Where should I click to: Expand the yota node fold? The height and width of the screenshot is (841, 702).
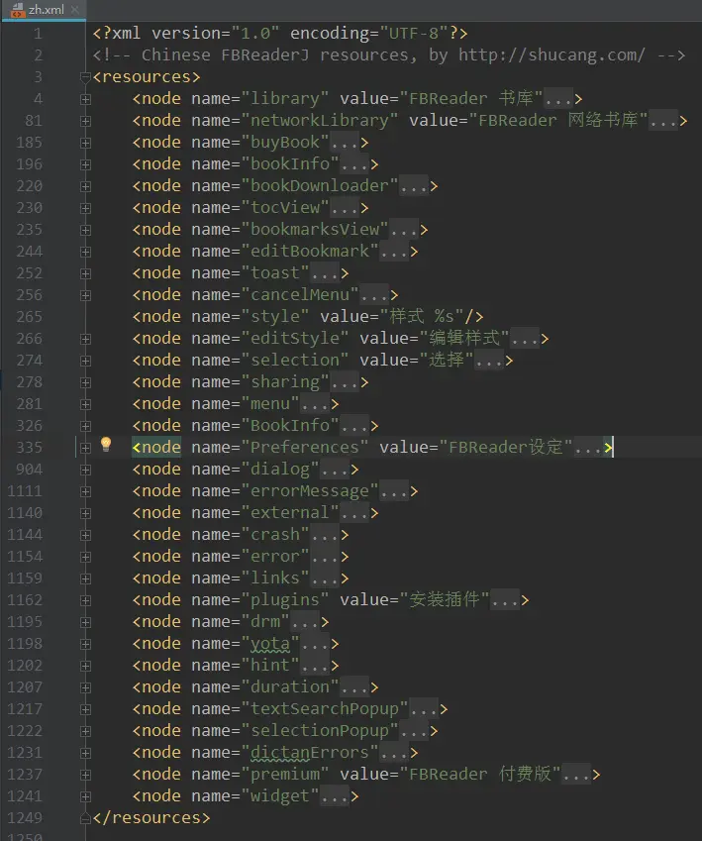tap(85, 644)
